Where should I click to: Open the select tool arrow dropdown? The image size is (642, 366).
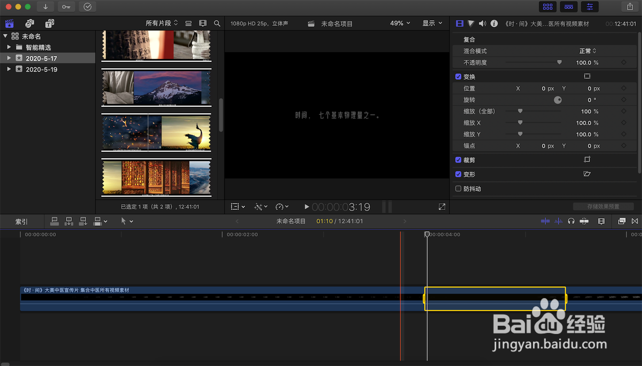click(127, 221)
